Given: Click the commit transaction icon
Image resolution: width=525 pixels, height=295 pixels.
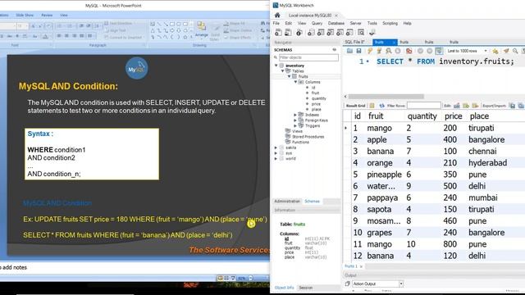Looking at the screenshot, I should [x=420, y=51].
